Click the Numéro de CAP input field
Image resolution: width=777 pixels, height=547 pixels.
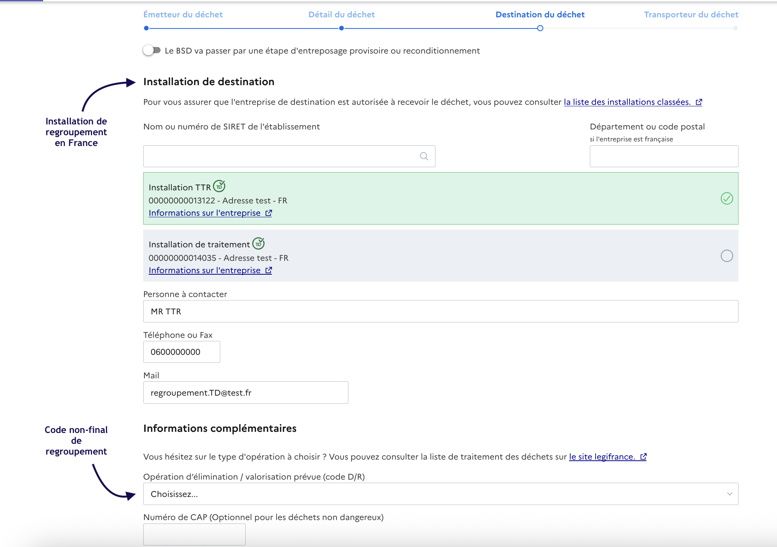point(194,534)
